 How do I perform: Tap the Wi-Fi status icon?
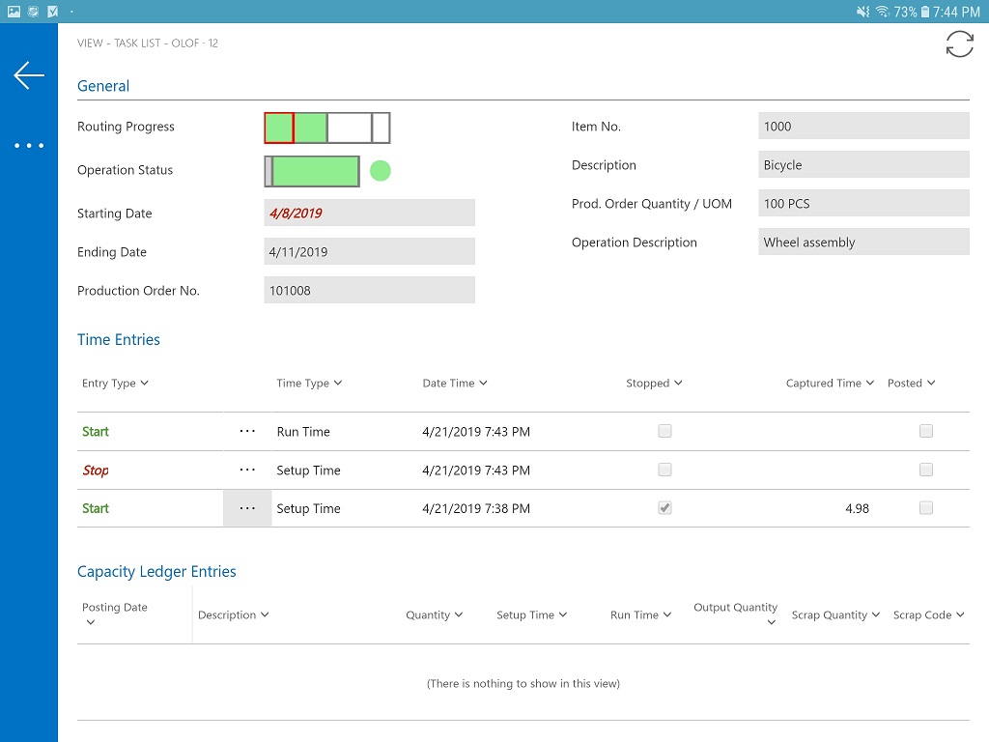pos(883,12)
